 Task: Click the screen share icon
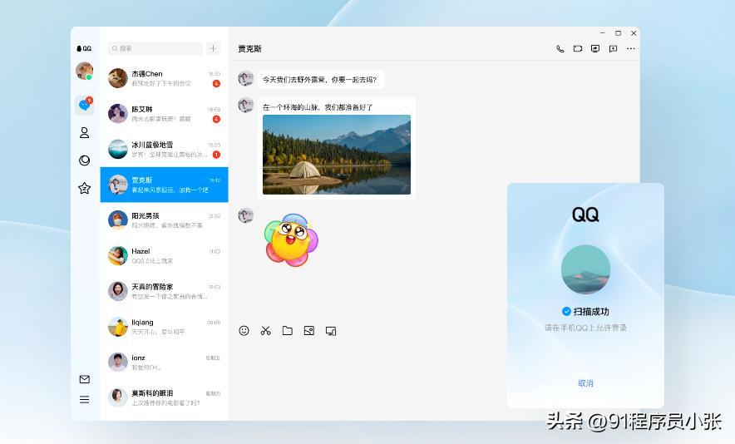tap(595, 48)
